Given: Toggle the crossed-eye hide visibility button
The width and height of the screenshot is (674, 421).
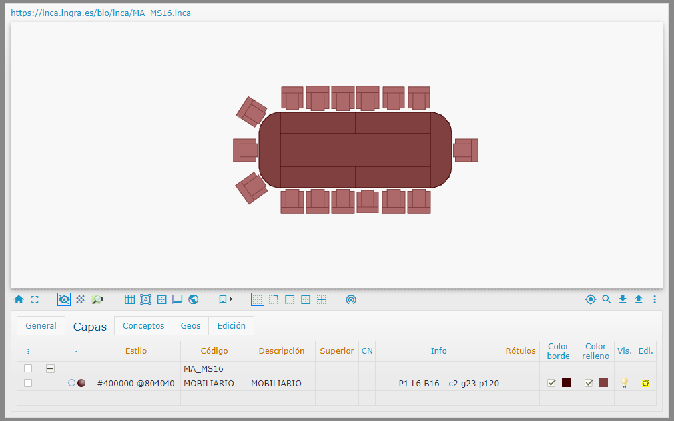Looking at the screenshot, I should tap(64, 299).
